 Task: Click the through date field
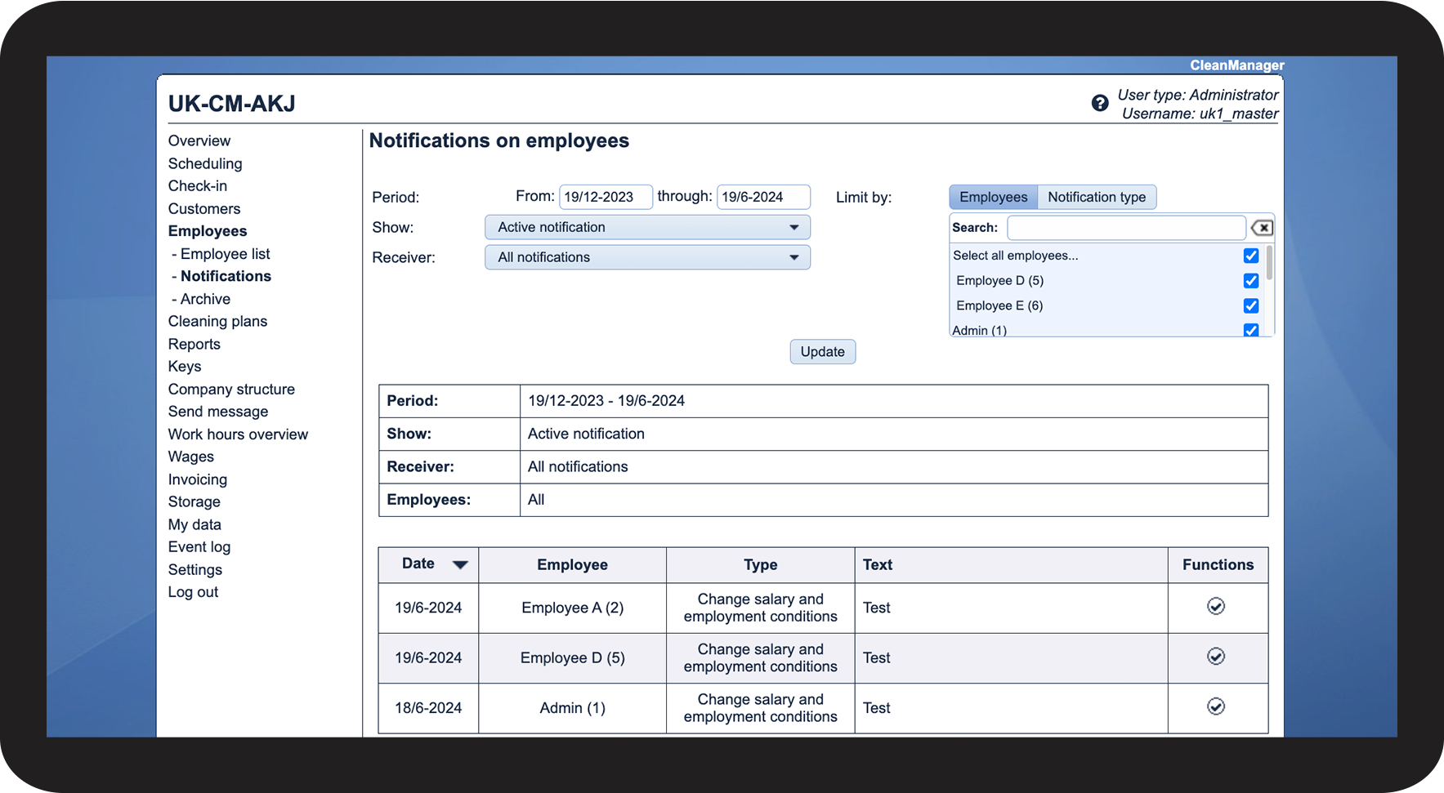coord(762,197)
